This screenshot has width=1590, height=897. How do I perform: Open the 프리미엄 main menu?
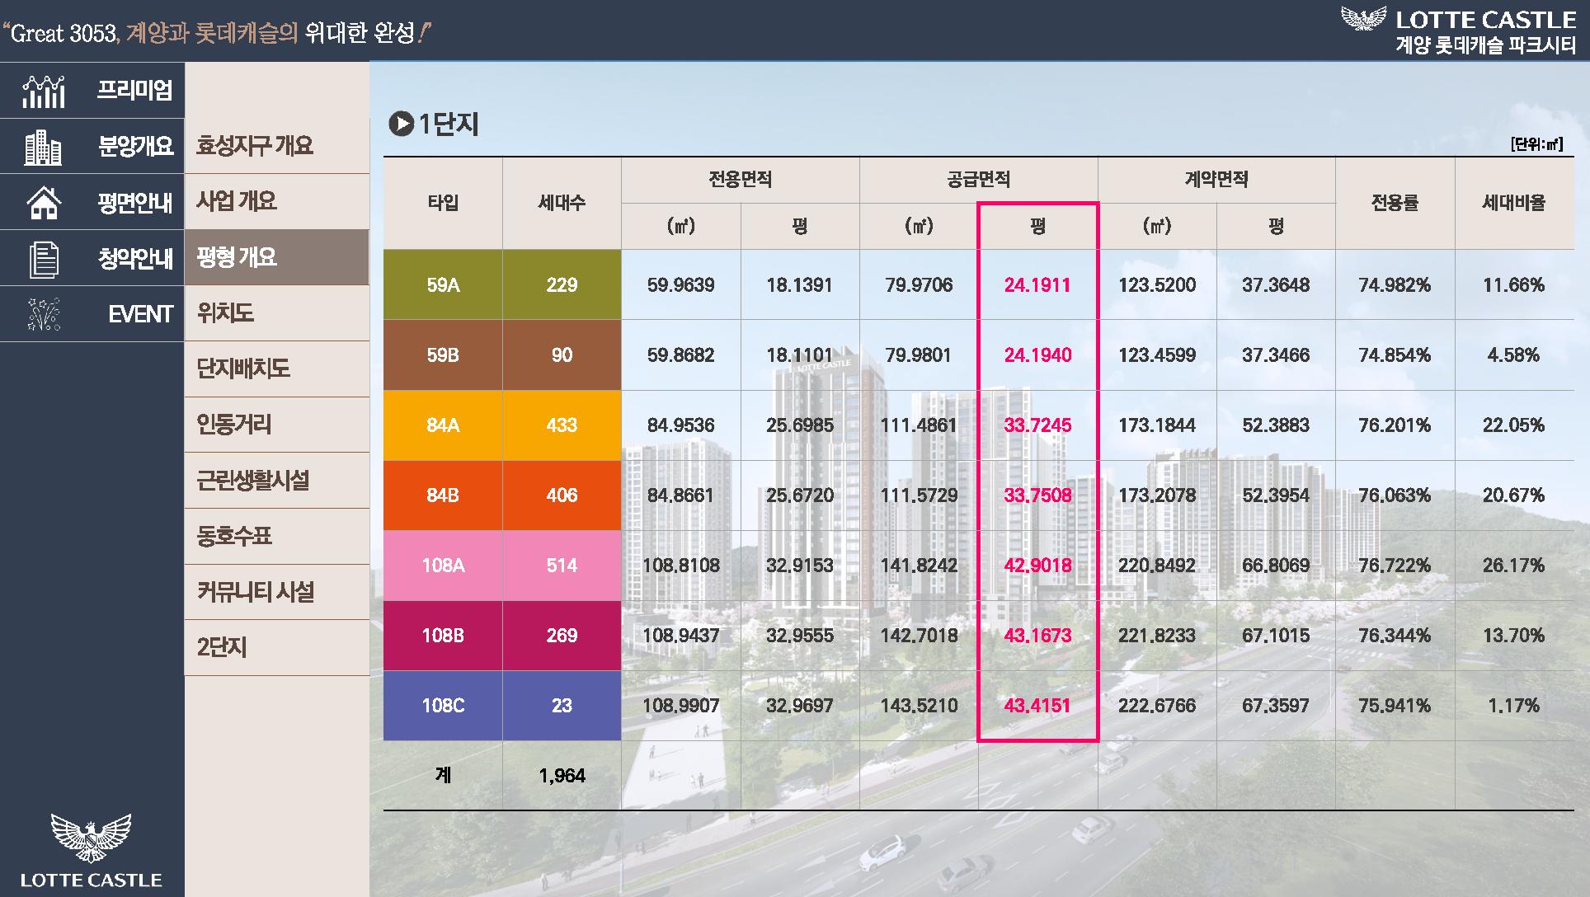(92, 89)
